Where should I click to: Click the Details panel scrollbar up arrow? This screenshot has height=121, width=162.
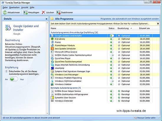point(47,23)
